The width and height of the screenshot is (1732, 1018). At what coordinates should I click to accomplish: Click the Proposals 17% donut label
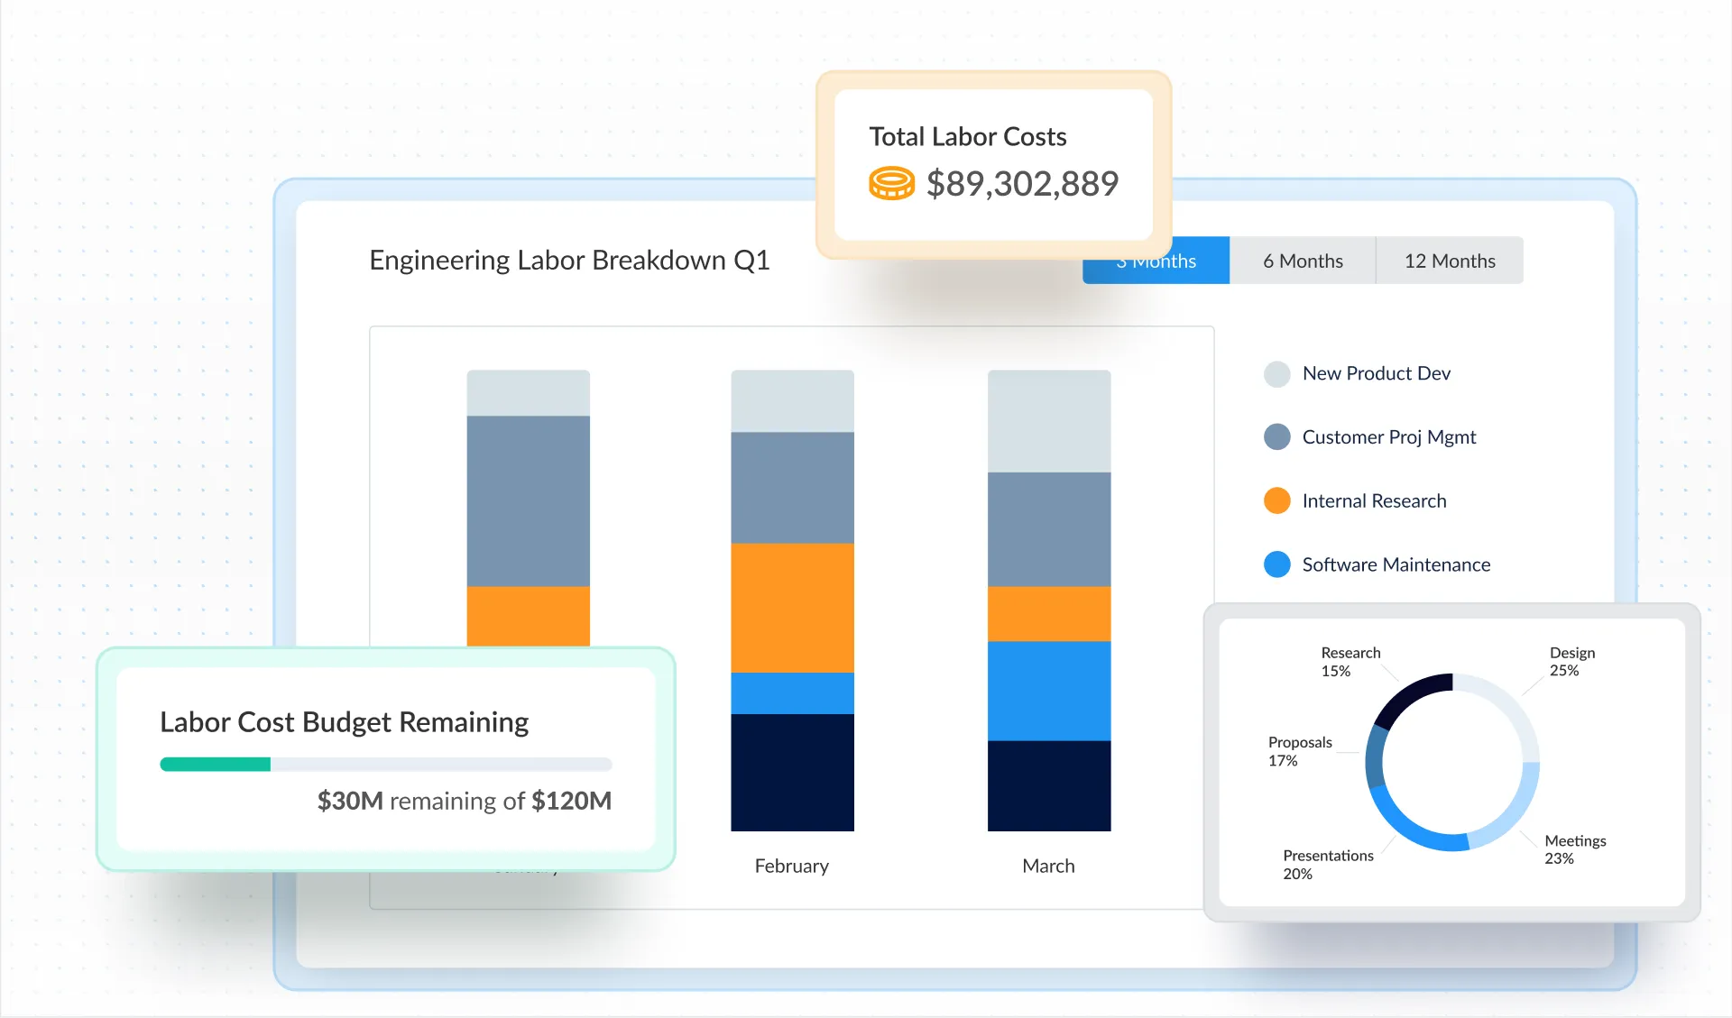point(1299,751)
